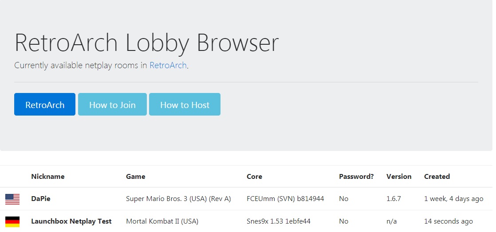
Task: Click the Created column header
Action: 437,177
